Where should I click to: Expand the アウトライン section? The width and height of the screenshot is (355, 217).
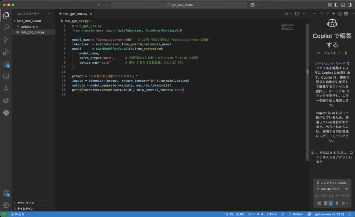tap(25, 203)
